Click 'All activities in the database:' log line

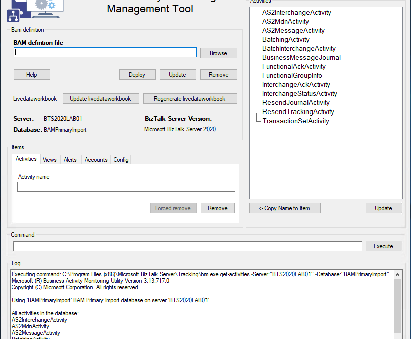(x=45, y=313)
